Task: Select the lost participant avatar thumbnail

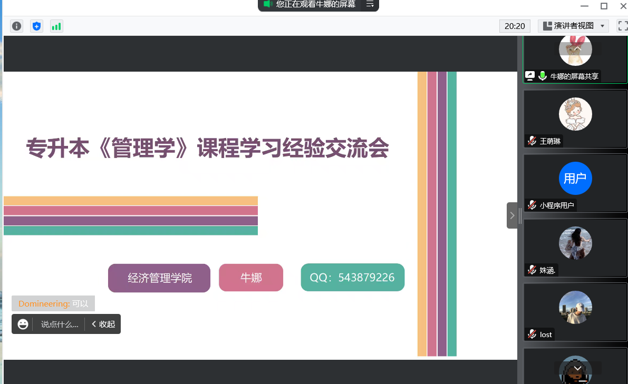Action: click(575, 308)
